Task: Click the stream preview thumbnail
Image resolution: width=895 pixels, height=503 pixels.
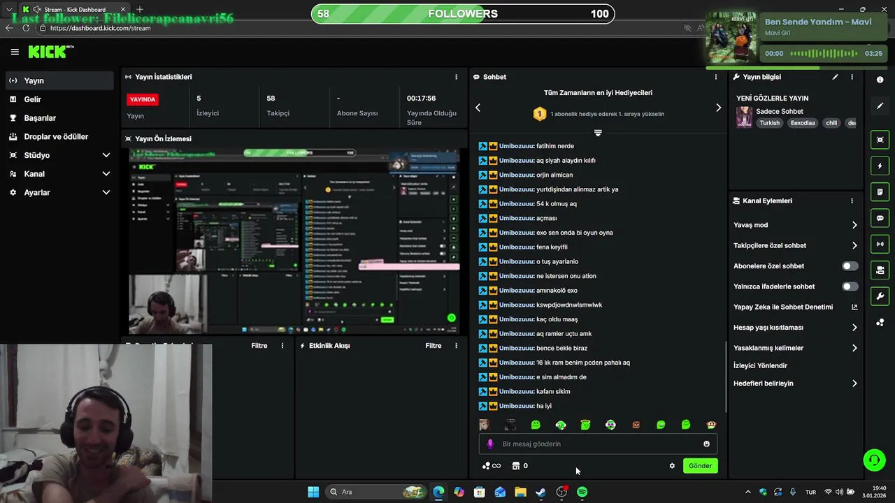Action: [x=294, y=241]
